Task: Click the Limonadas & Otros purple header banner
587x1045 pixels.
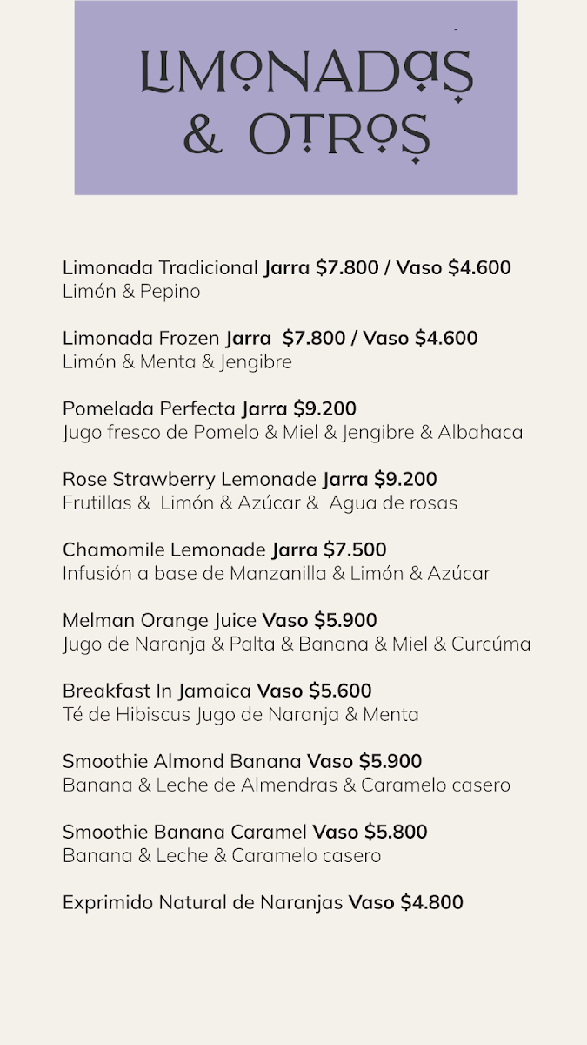Action: [x=296, y=98]
